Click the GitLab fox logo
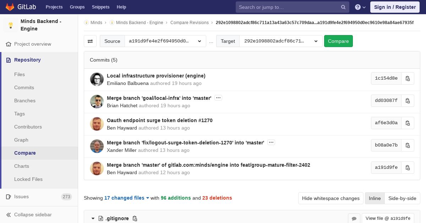This screenshot has width=426, height=223. tap(10, 7)
